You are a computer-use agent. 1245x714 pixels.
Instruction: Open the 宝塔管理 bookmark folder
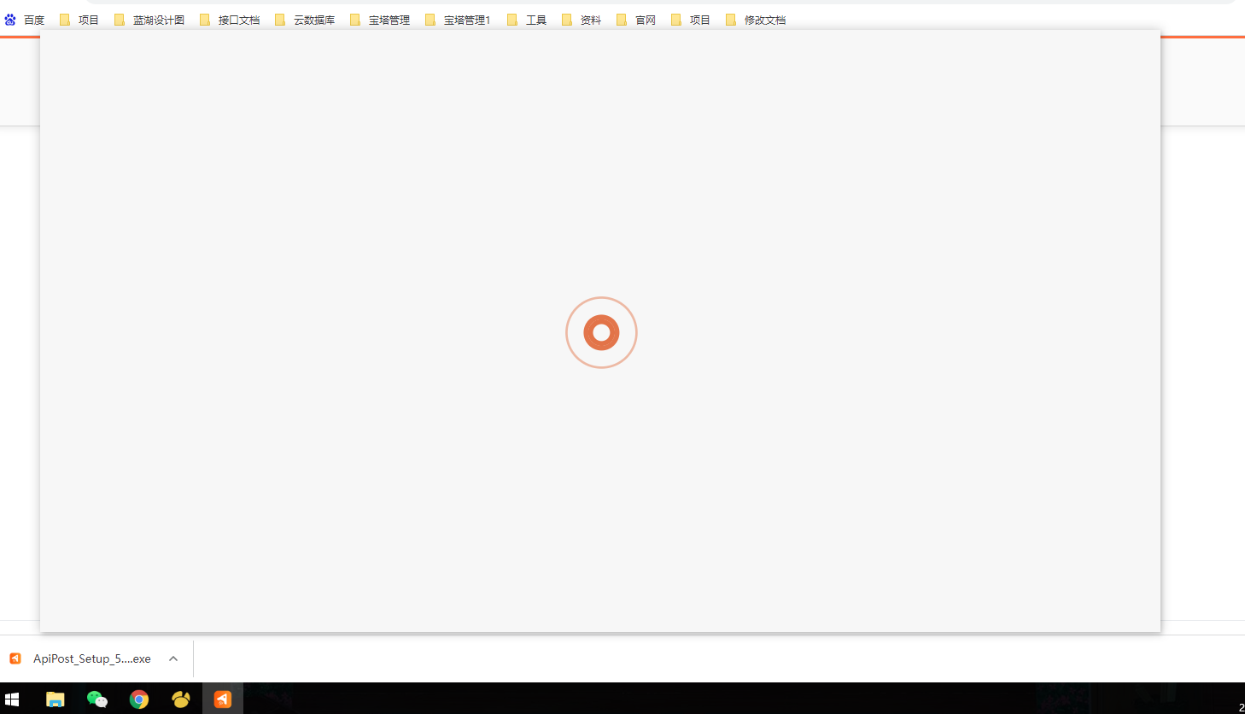click(x=380, y=20)
